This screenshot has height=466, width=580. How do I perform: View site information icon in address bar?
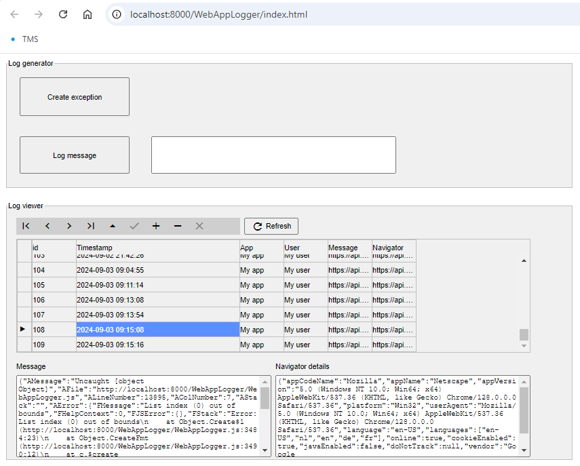point(117,14)
